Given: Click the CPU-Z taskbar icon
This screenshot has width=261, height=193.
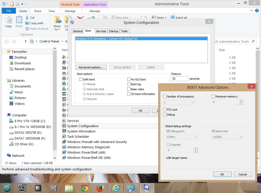Looking at the screenshot, I should point(22,188).
